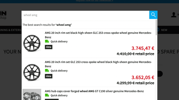Focus the 'wheel amg' search field
The width and height of the screenshot is (179, 100).
(x=85, y=15)
